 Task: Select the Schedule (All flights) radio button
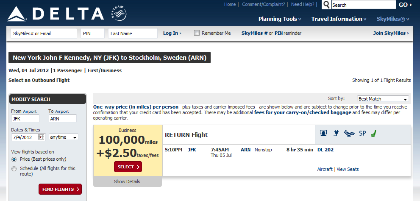[14, 169]
